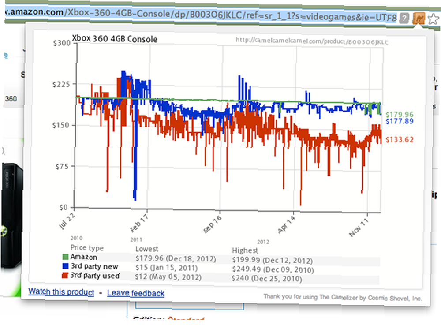Viewport: 441px width, 325px height.
Task: Click the Feb 17 axis date label
Action: point(139,223)
